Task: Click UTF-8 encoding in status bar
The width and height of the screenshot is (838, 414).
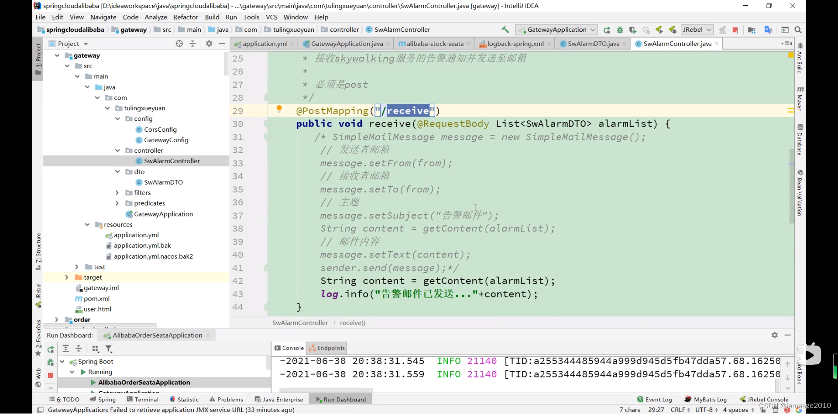Action: coord(706,410)
